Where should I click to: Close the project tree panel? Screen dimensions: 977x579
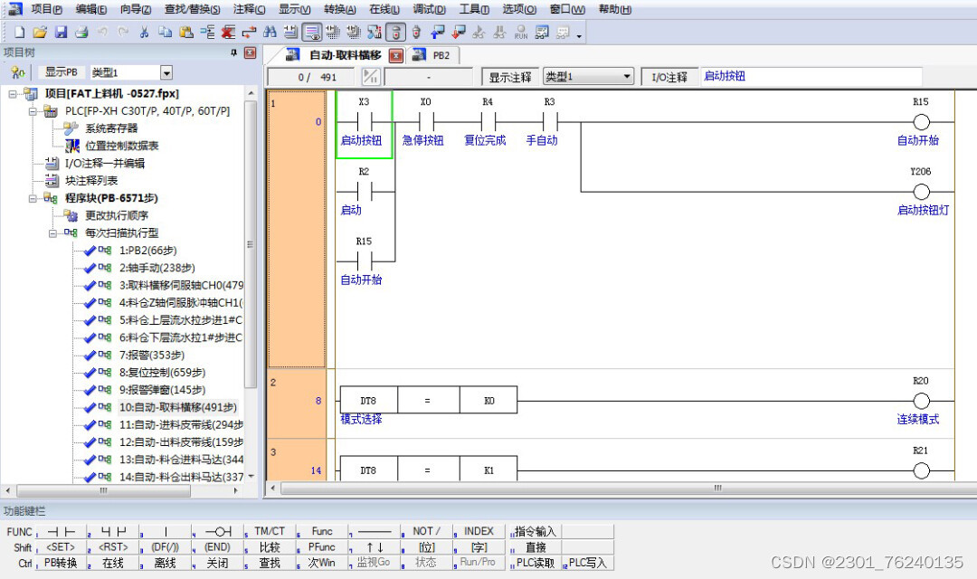tap(250, 53)
